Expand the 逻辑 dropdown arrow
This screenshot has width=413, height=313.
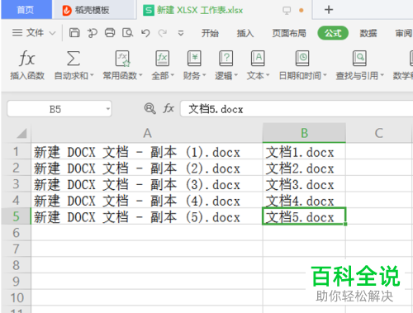[x=236, y=75]
